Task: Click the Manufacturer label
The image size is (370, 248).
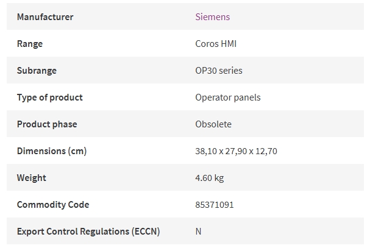Action: point(45,16)
